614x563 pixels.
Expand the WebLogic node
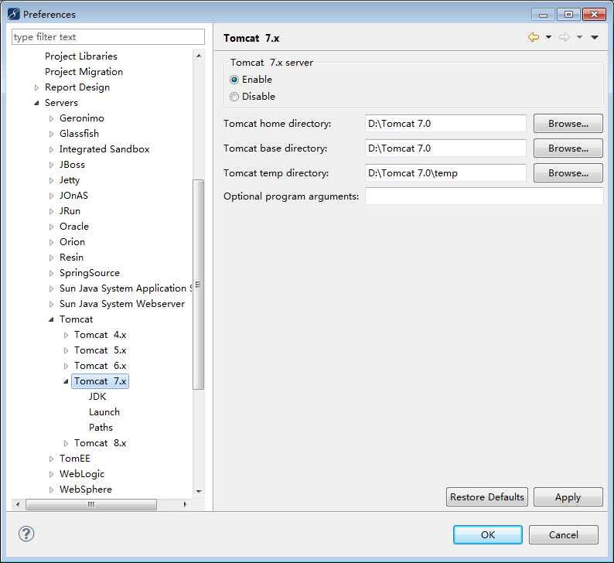click(51, 474)
